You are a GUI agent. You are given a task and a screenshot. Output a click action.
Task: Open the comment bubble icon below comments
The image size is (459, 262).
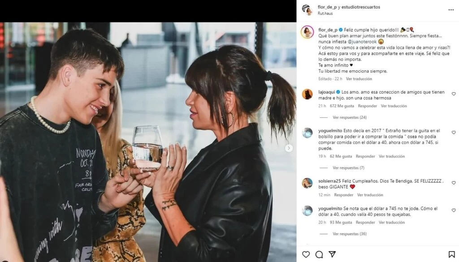click(x=319, y=254)
